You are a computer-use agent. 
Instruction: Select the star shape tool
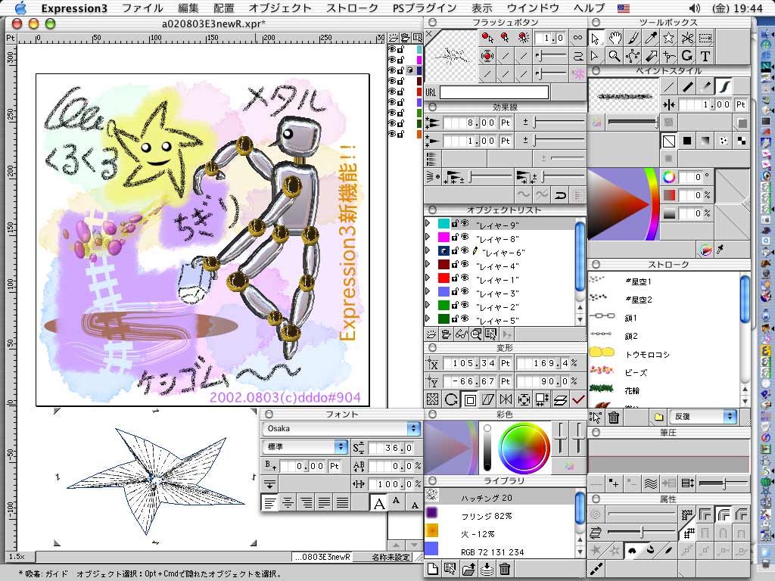pyautogui.click(x=669, y=38)
